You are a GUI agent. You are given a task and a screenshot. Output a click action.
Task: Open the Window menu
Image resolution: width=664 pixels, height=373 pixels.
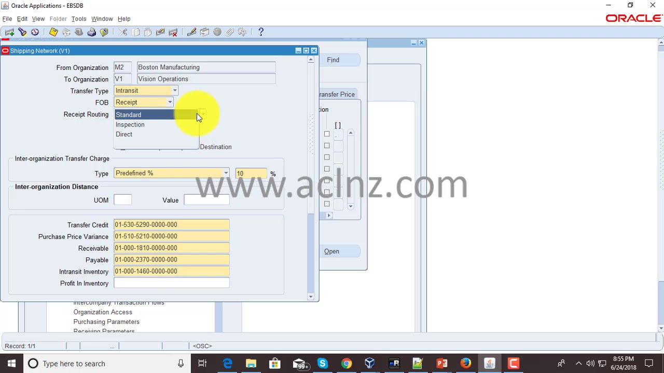tap(102, 19)
